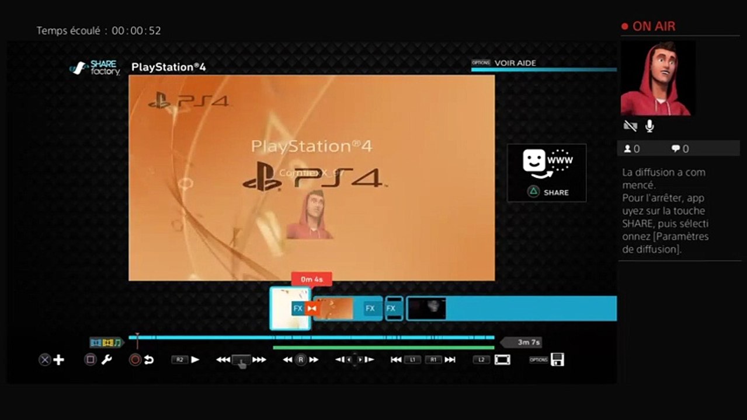747x420 pixels.
Task: Play the project preview
Action: click(195, 360)
